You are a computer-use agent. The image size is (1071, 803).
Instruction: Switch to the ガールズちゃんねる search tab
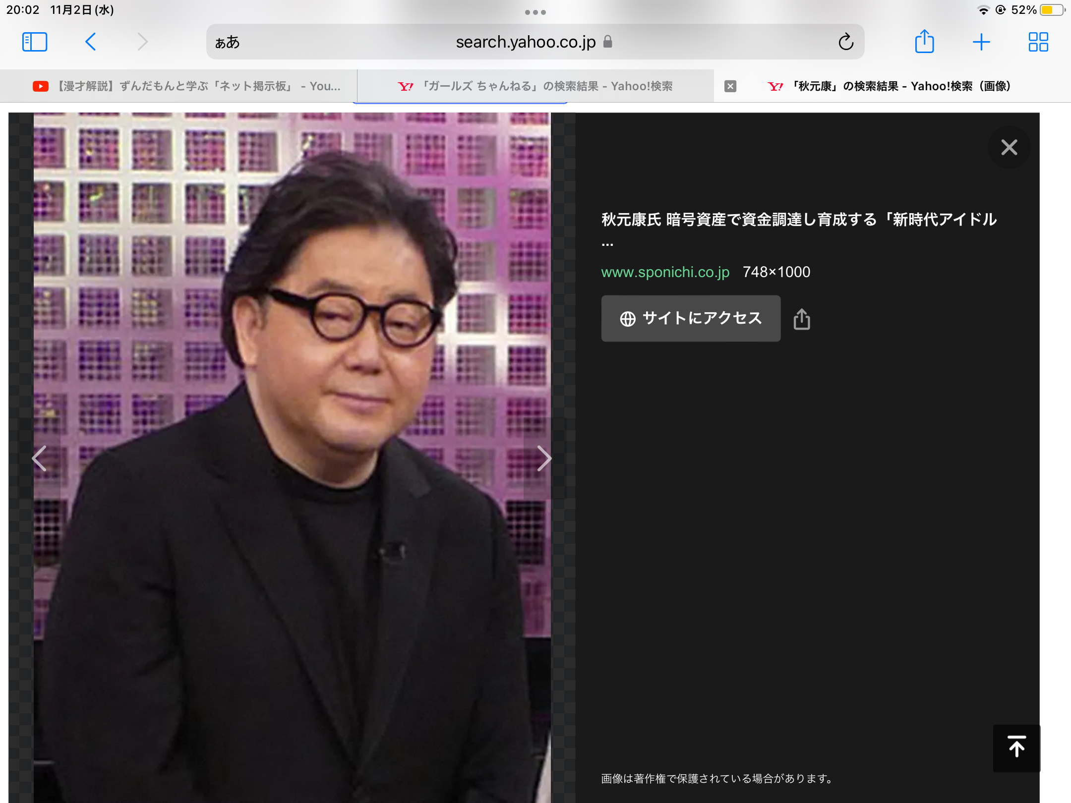click(x=535, y=86)
